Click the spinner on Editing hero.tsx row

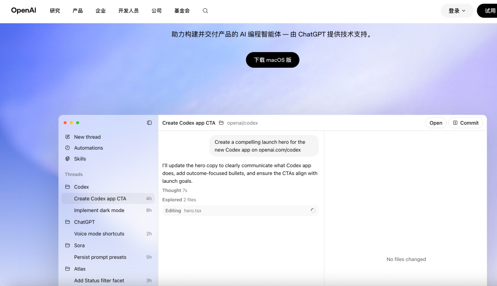click(313, 210)
